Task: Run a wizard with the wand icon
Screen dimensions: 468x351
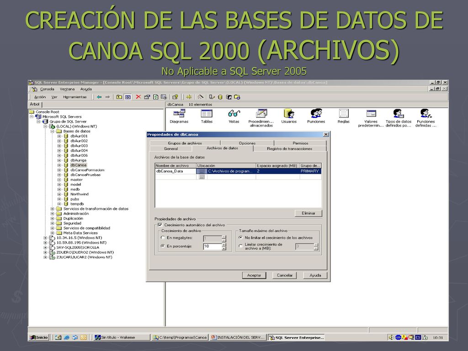Action: pyautogui.click(x=201, y=97)
